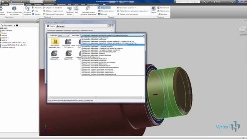
Task: Choose Lengthen/Shorten (Удлинение/Укорочение) tool
Action: tap(53, 14)
